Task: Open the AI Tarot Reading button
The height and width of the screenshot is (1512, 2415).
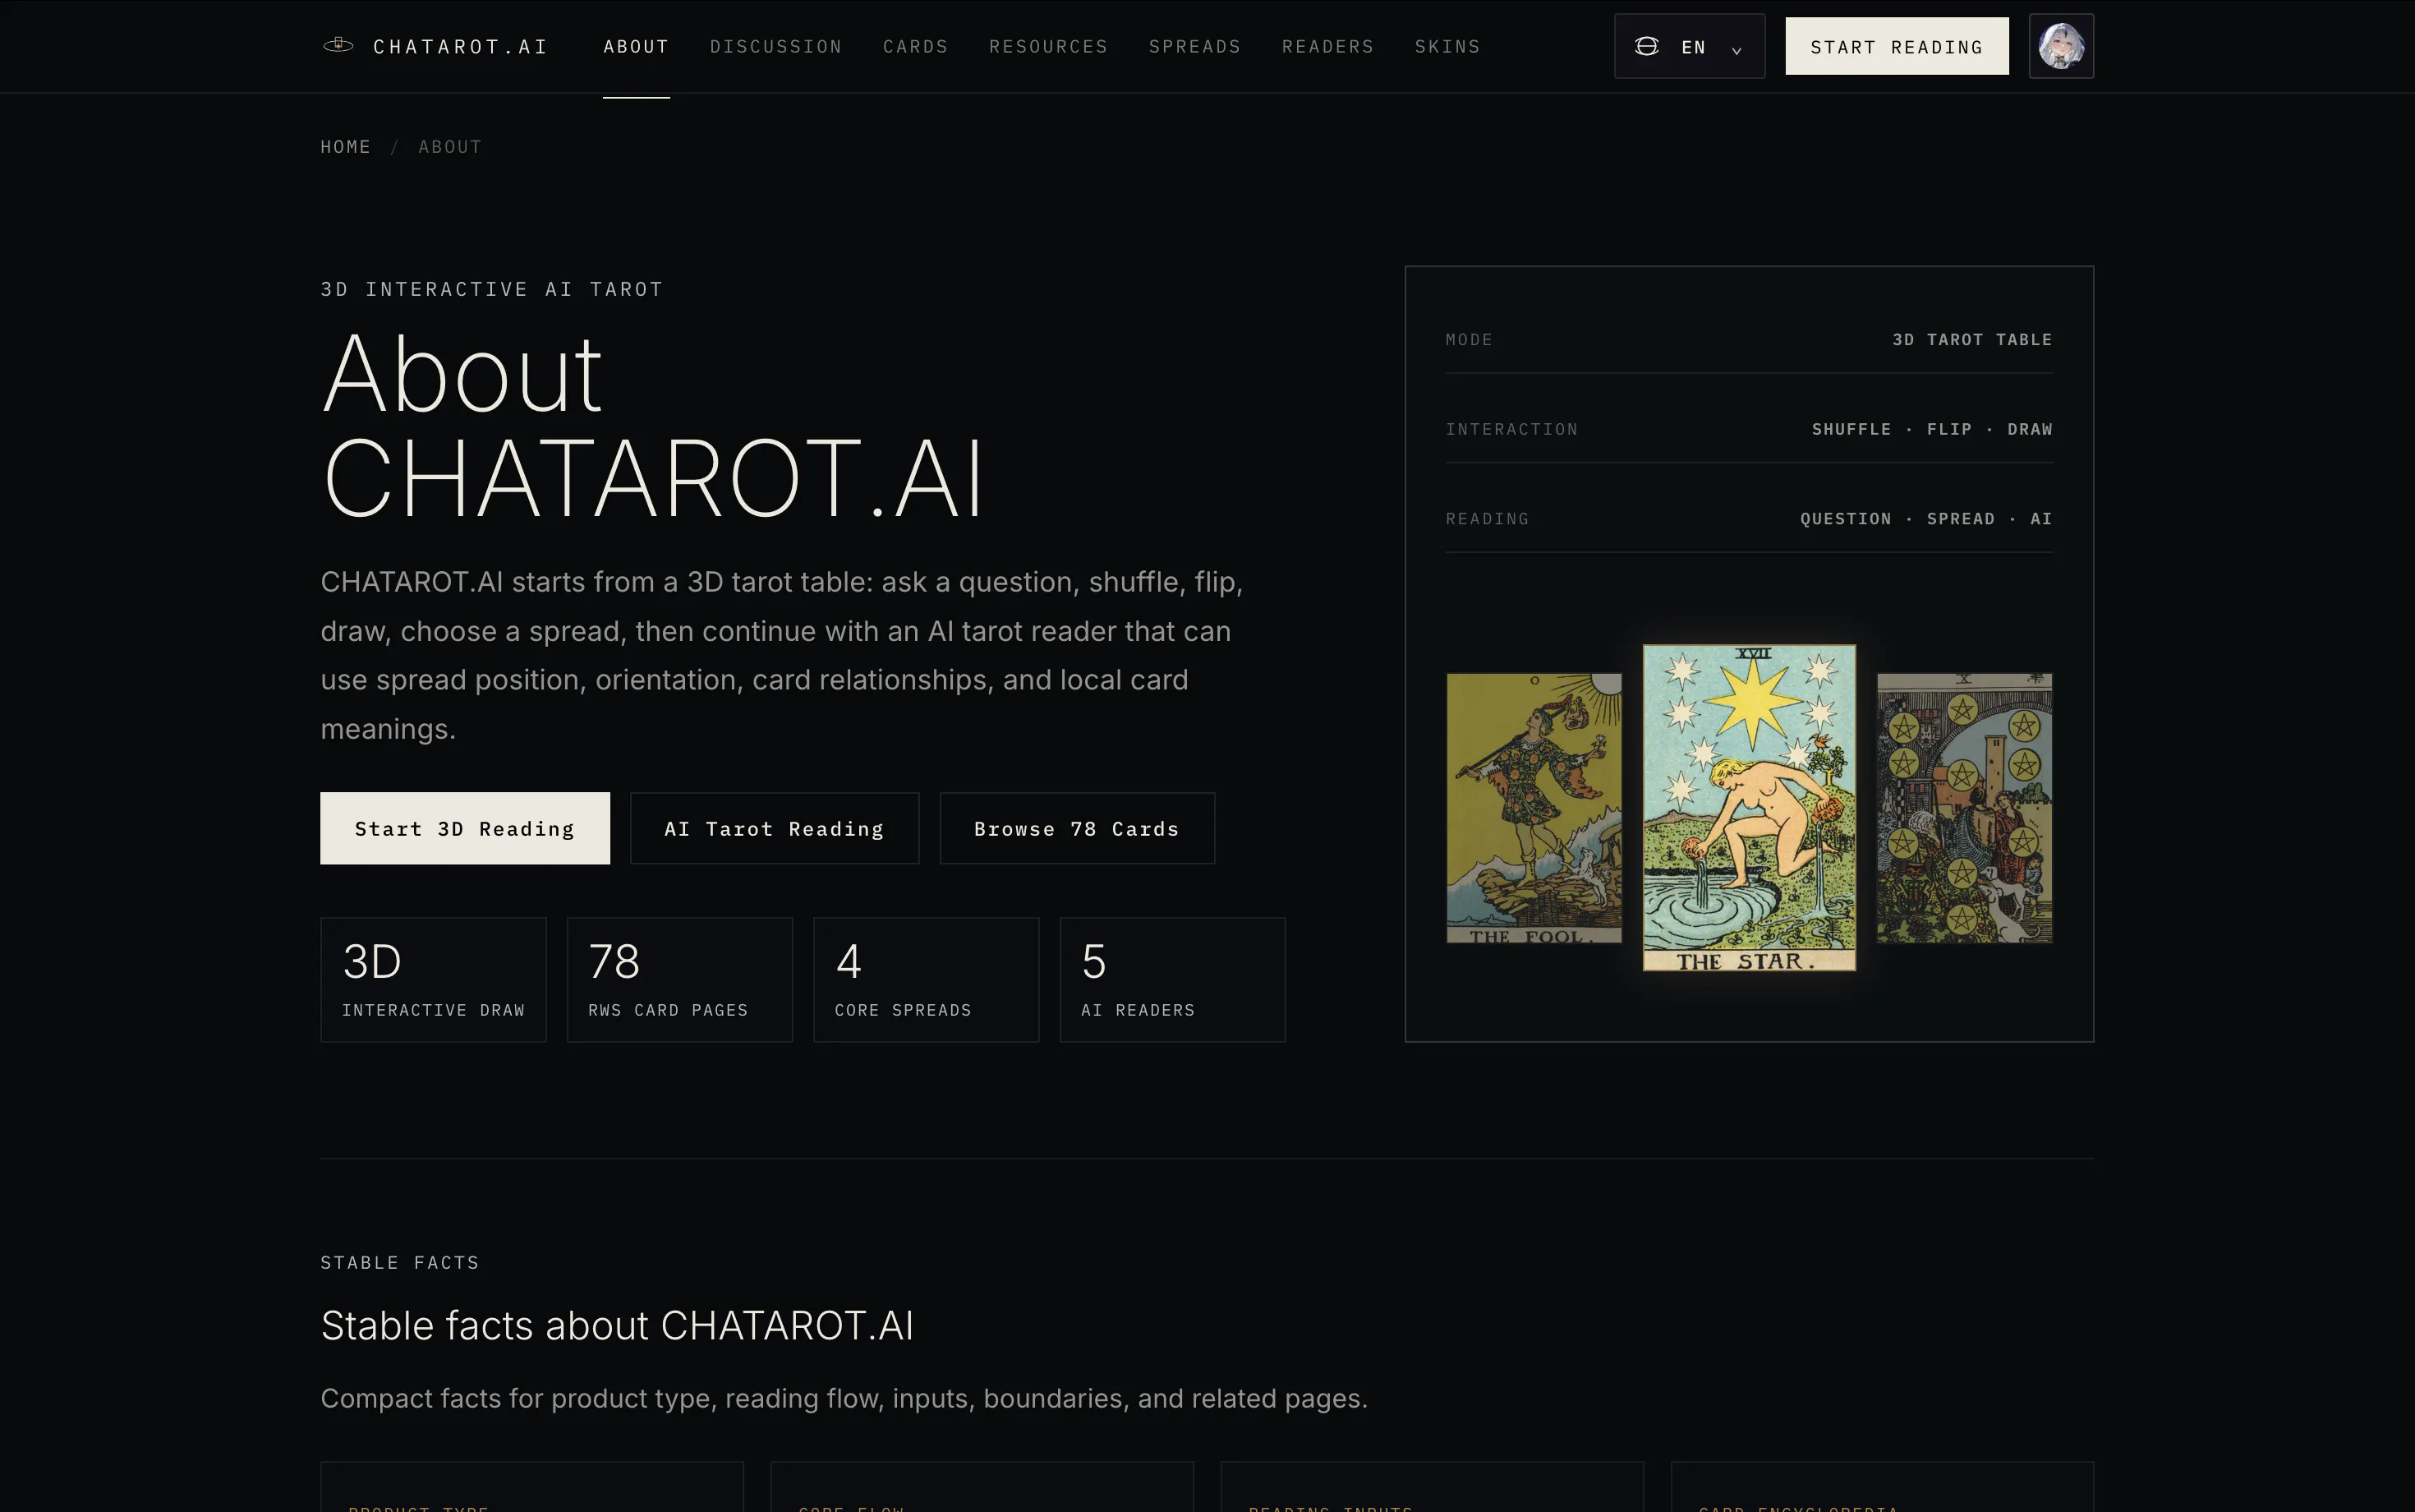Action: point(775,828)
